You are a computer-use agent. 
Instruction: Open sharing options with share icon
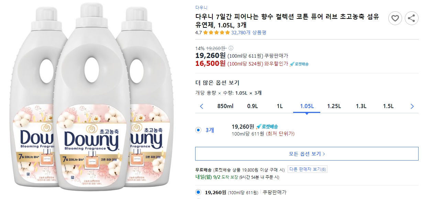coord(412,19)
